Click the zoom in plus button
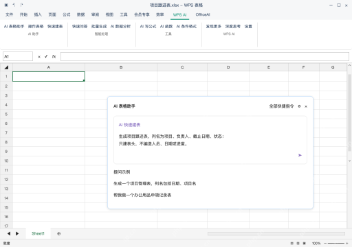352x247 pixels. click(347, 244)
